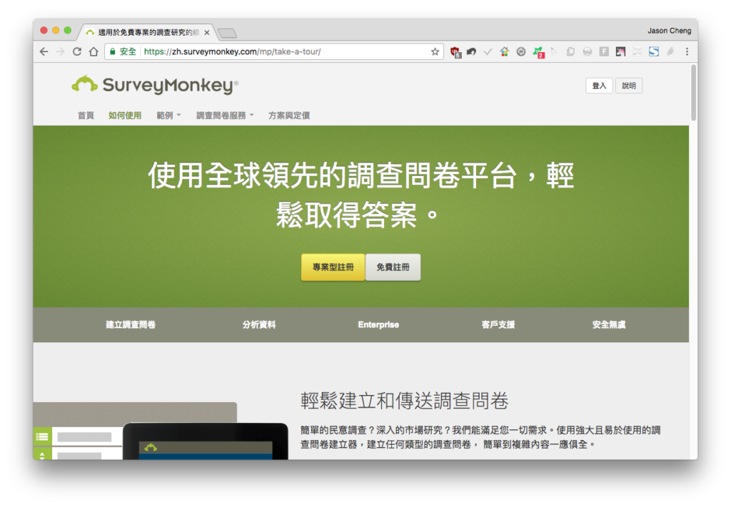Click the 說明 help button
This screenshot has height=507, width=731.
[629, 86]
